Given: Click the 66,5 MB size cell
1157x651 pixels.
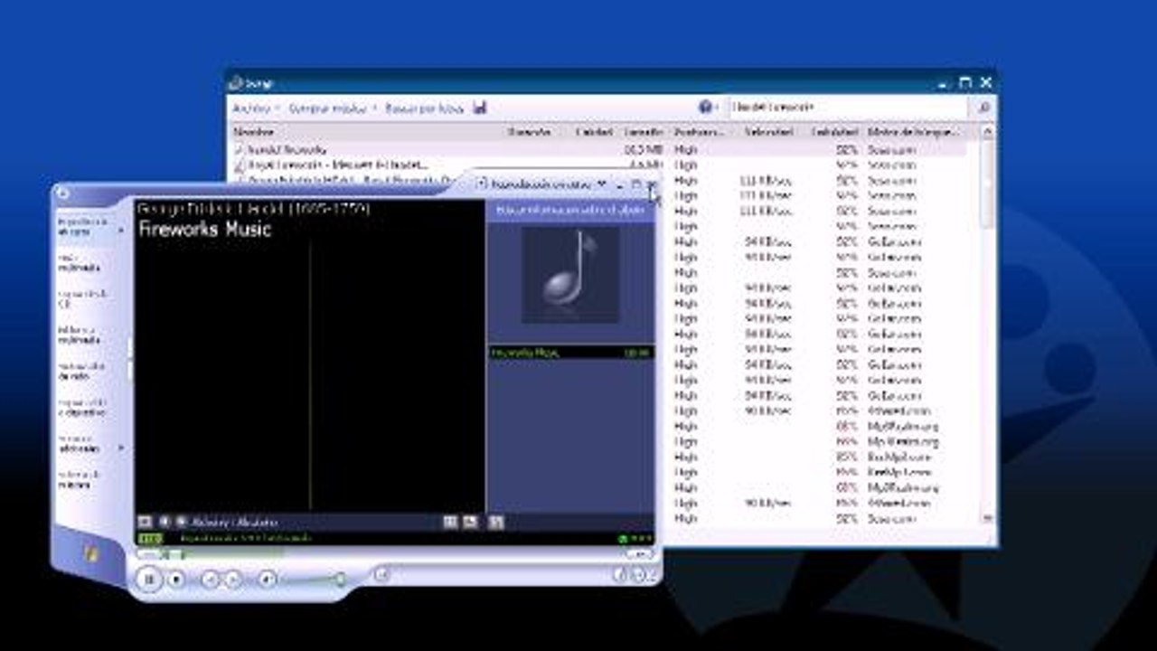Looking at the screenshot, I should pos(644,150).
